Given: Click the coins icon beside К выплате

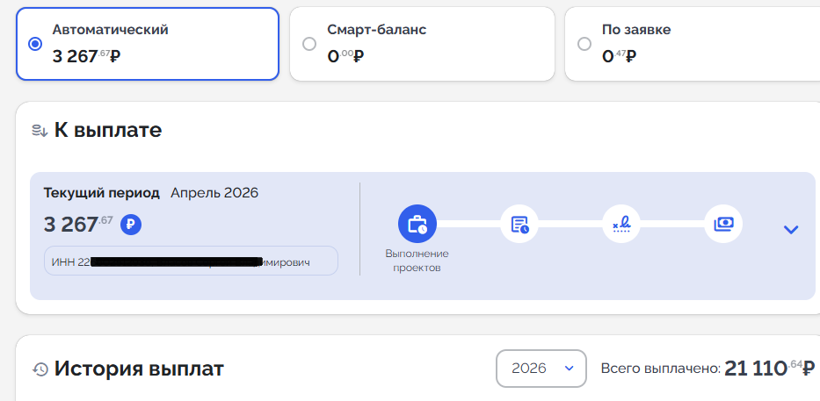Looking at the screenshot, I should coord(40,131).
